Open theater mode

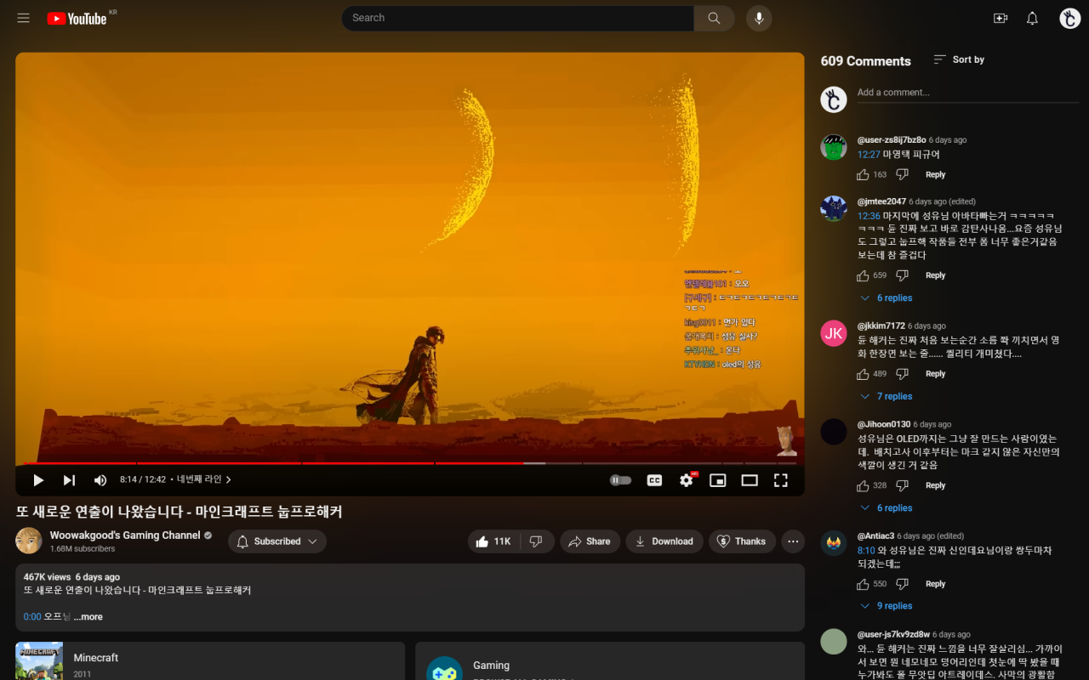(749, 479)
